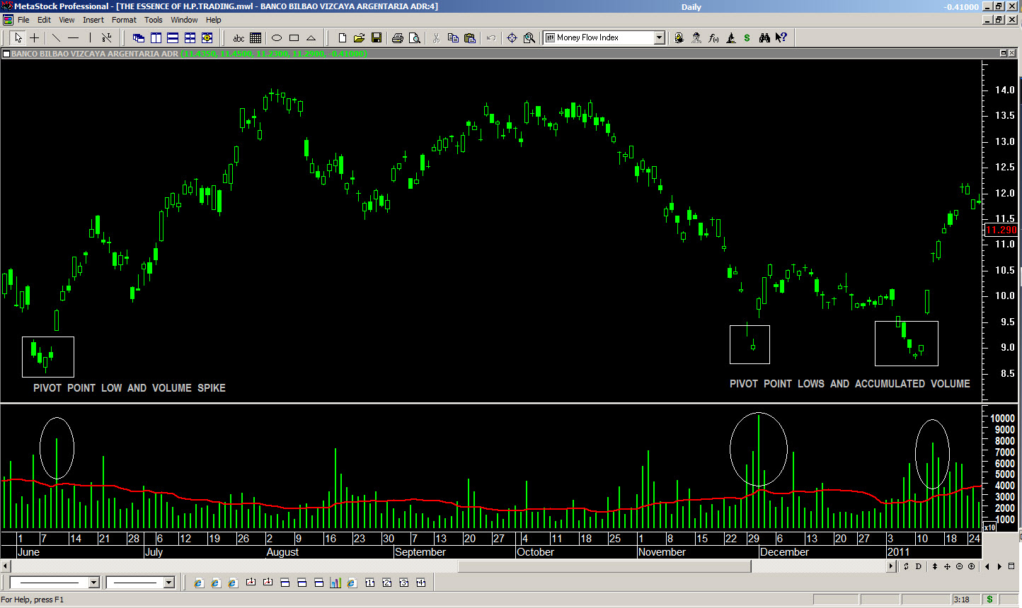This screenshot has height=608, width=1022.
Task: Open the first line style dropdown
Action: (93, 583)
